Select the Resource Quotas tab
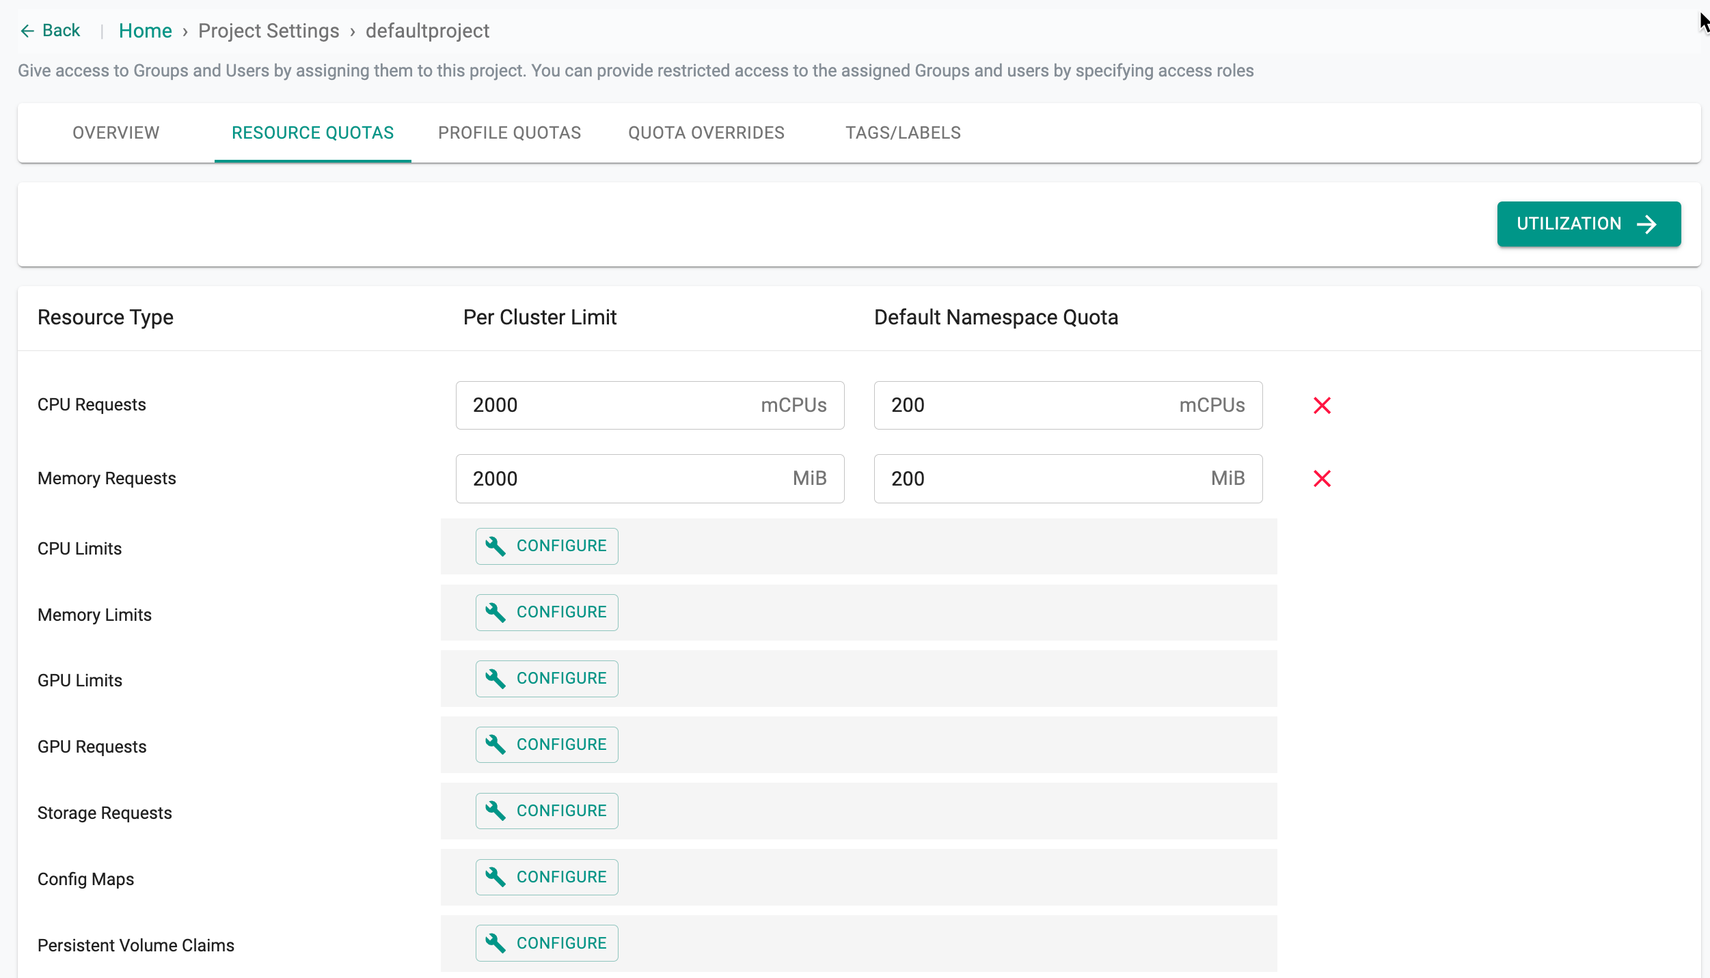Screen dimensions: 1710x978 [x=313, y=132]
